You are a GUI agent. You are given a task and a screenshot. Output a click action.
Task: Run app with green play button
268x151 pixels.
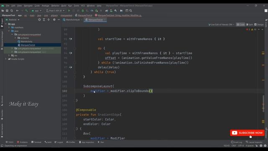click(x=69, y=10)
